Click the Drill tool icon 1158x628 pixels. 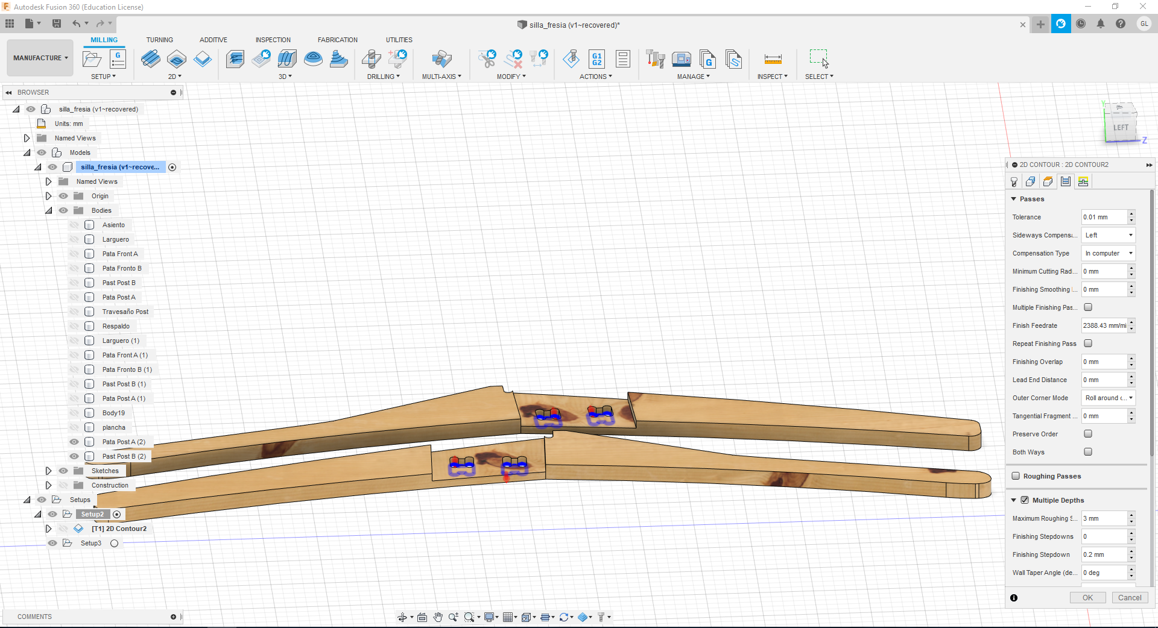coord(372,59)
